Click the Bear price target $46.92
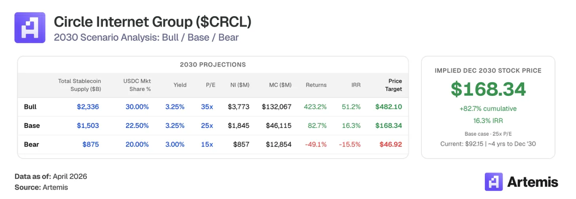Viewport: 576px width, 199px height. [x=390, y=144]
